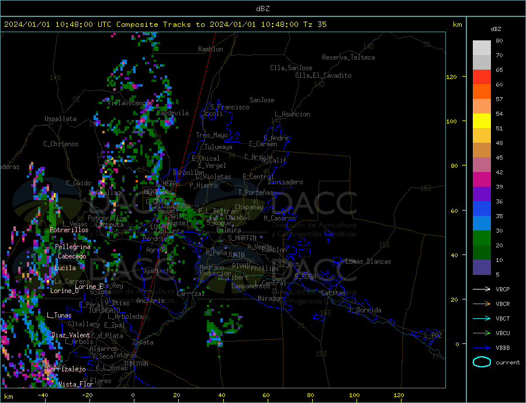The width and height of the screenshot is (526, 403).
Task: Click the S_MARTIN label
Action: pyautogui.click(x=242, y=238)
